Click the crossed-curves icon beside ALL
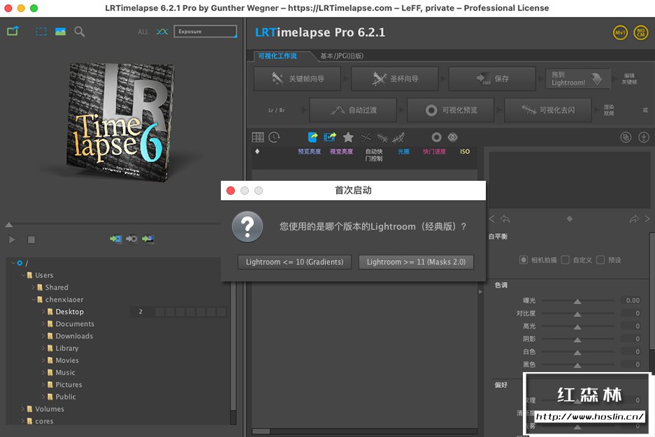Image resolution: width=655 pixels, height=437 pixels. 162,31
